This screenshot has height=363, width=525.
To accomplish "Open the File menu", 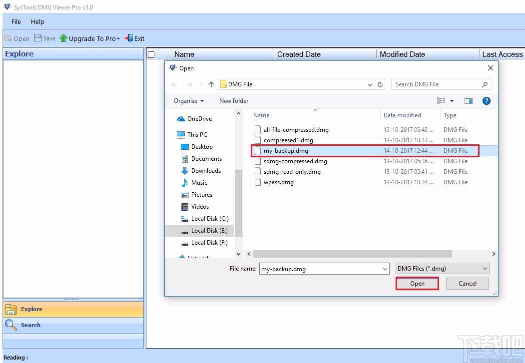I will tap(15, 21).
